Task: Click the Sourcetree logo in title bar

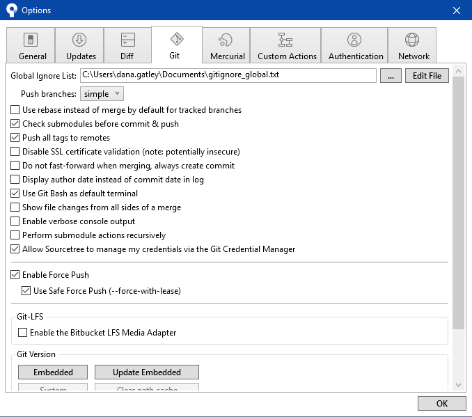Action: [12, 10]
